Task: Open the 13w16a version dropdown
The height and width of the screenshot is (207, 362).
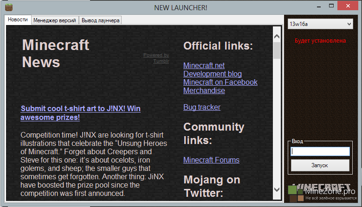Action: pyautogui.click(x=320, y=24)
